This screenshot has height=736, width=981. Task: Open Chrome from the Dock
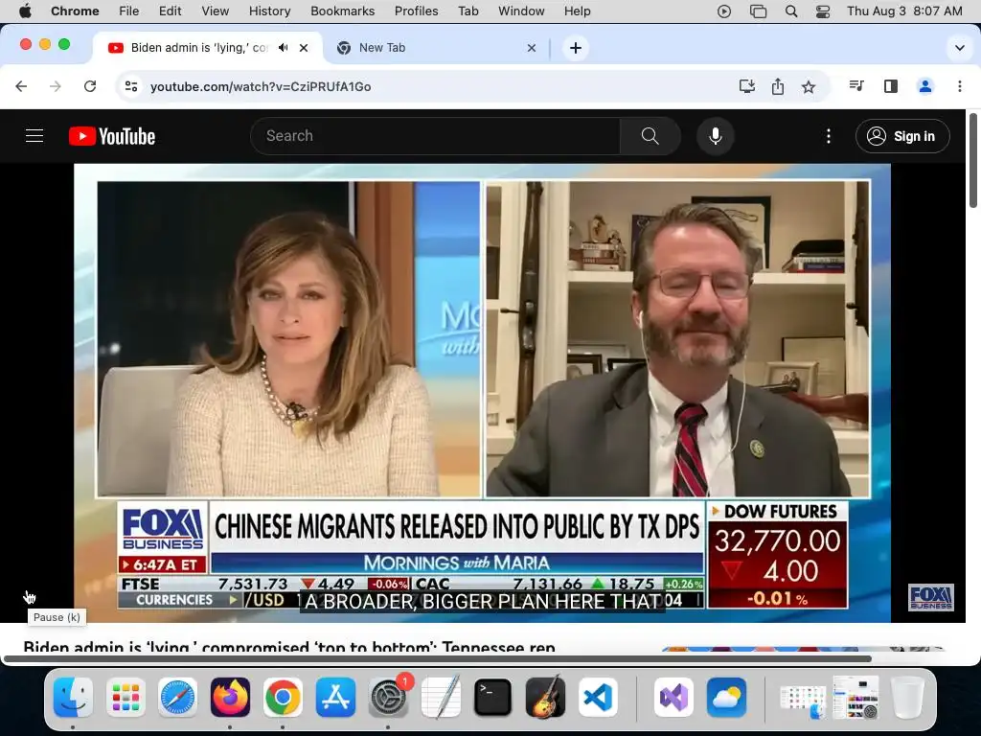click(283, 697)
